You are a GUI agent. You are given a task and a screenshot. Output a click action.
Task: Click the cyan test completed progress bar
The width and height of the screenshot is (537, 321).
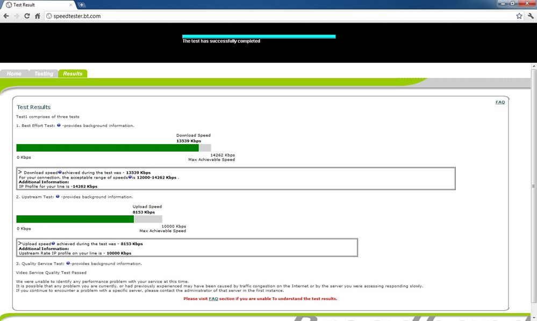coord(259,37)
